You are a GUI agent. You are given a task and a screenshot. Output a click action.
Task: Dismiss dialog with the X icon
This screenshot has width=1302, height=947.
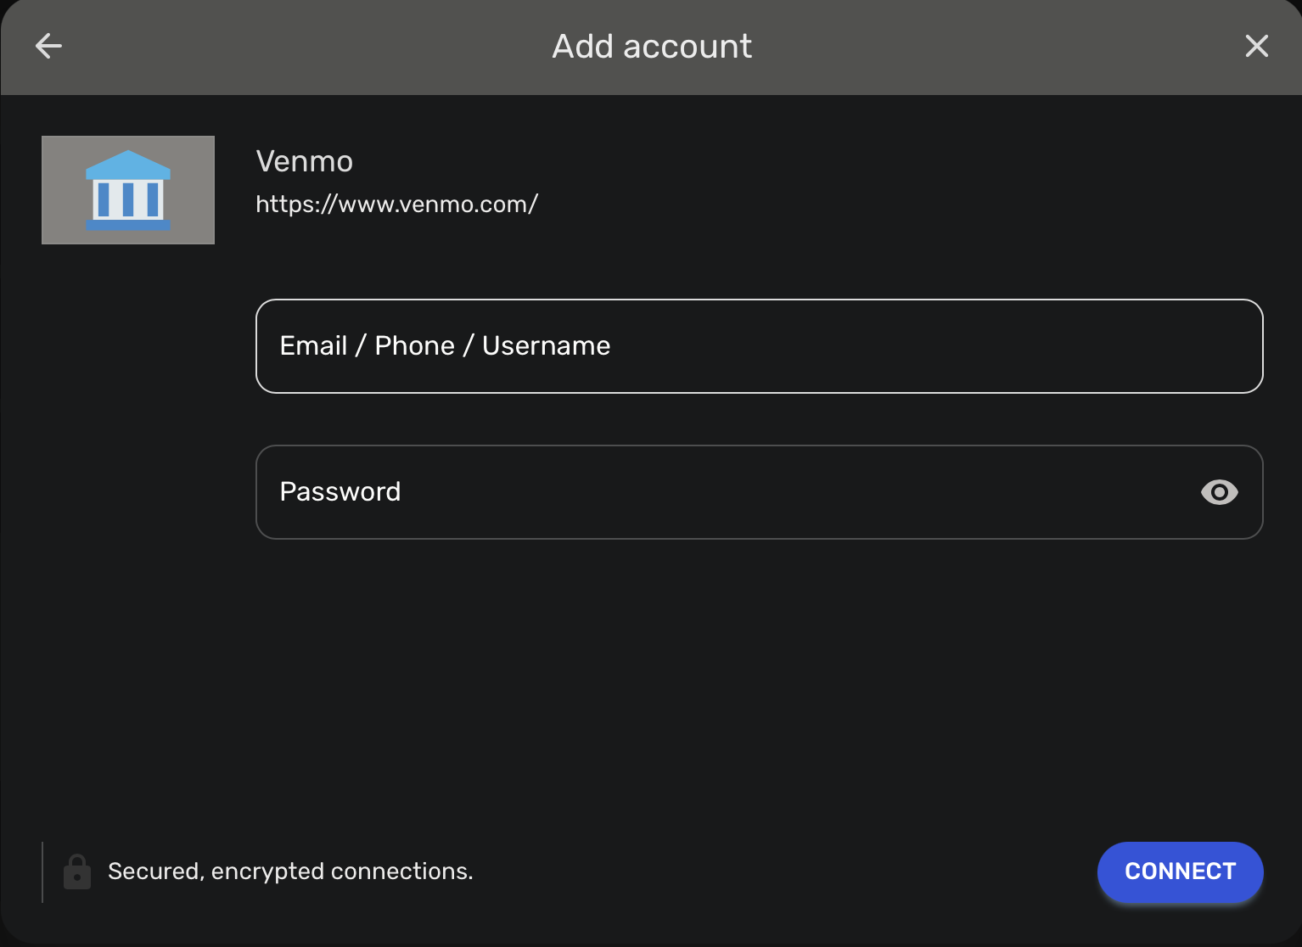pos(1256,46)
